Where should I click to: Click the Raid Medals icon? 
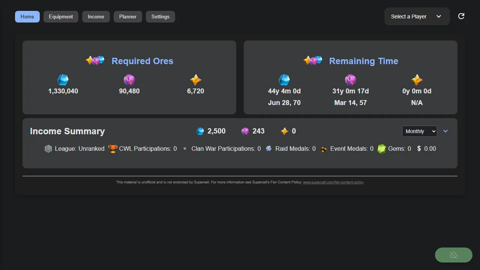[x=268, y=148]
